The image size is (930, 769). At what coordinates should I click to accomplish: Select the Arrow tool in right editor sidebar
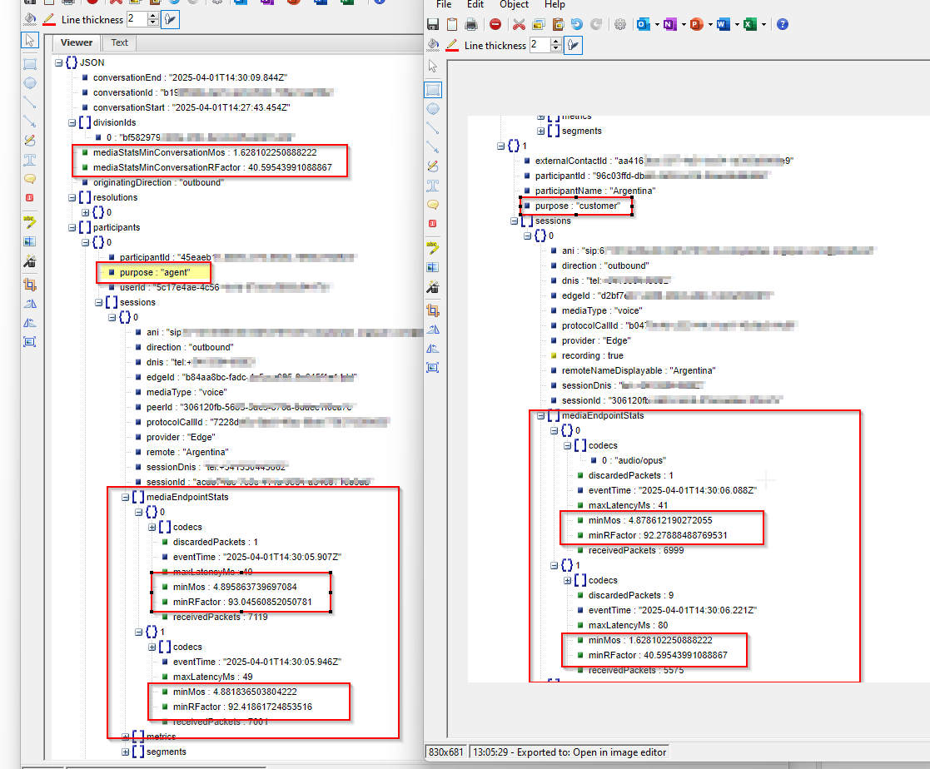click(x=433, y=147)
